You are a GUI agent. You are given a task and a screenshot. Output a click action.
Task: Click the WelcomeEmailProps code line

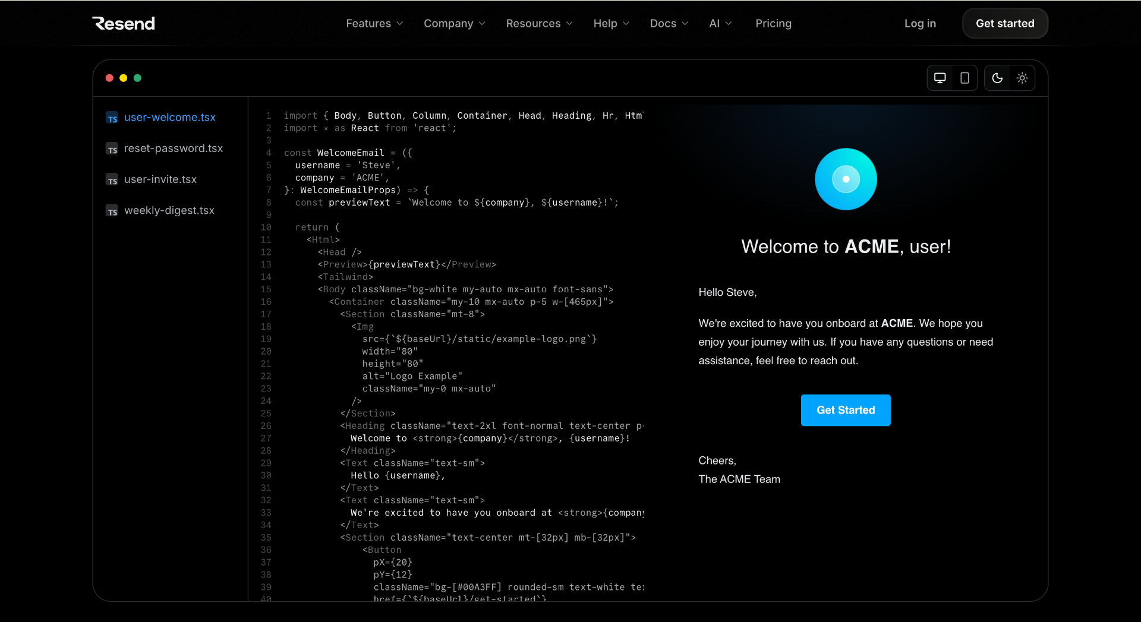pos(356,190)
